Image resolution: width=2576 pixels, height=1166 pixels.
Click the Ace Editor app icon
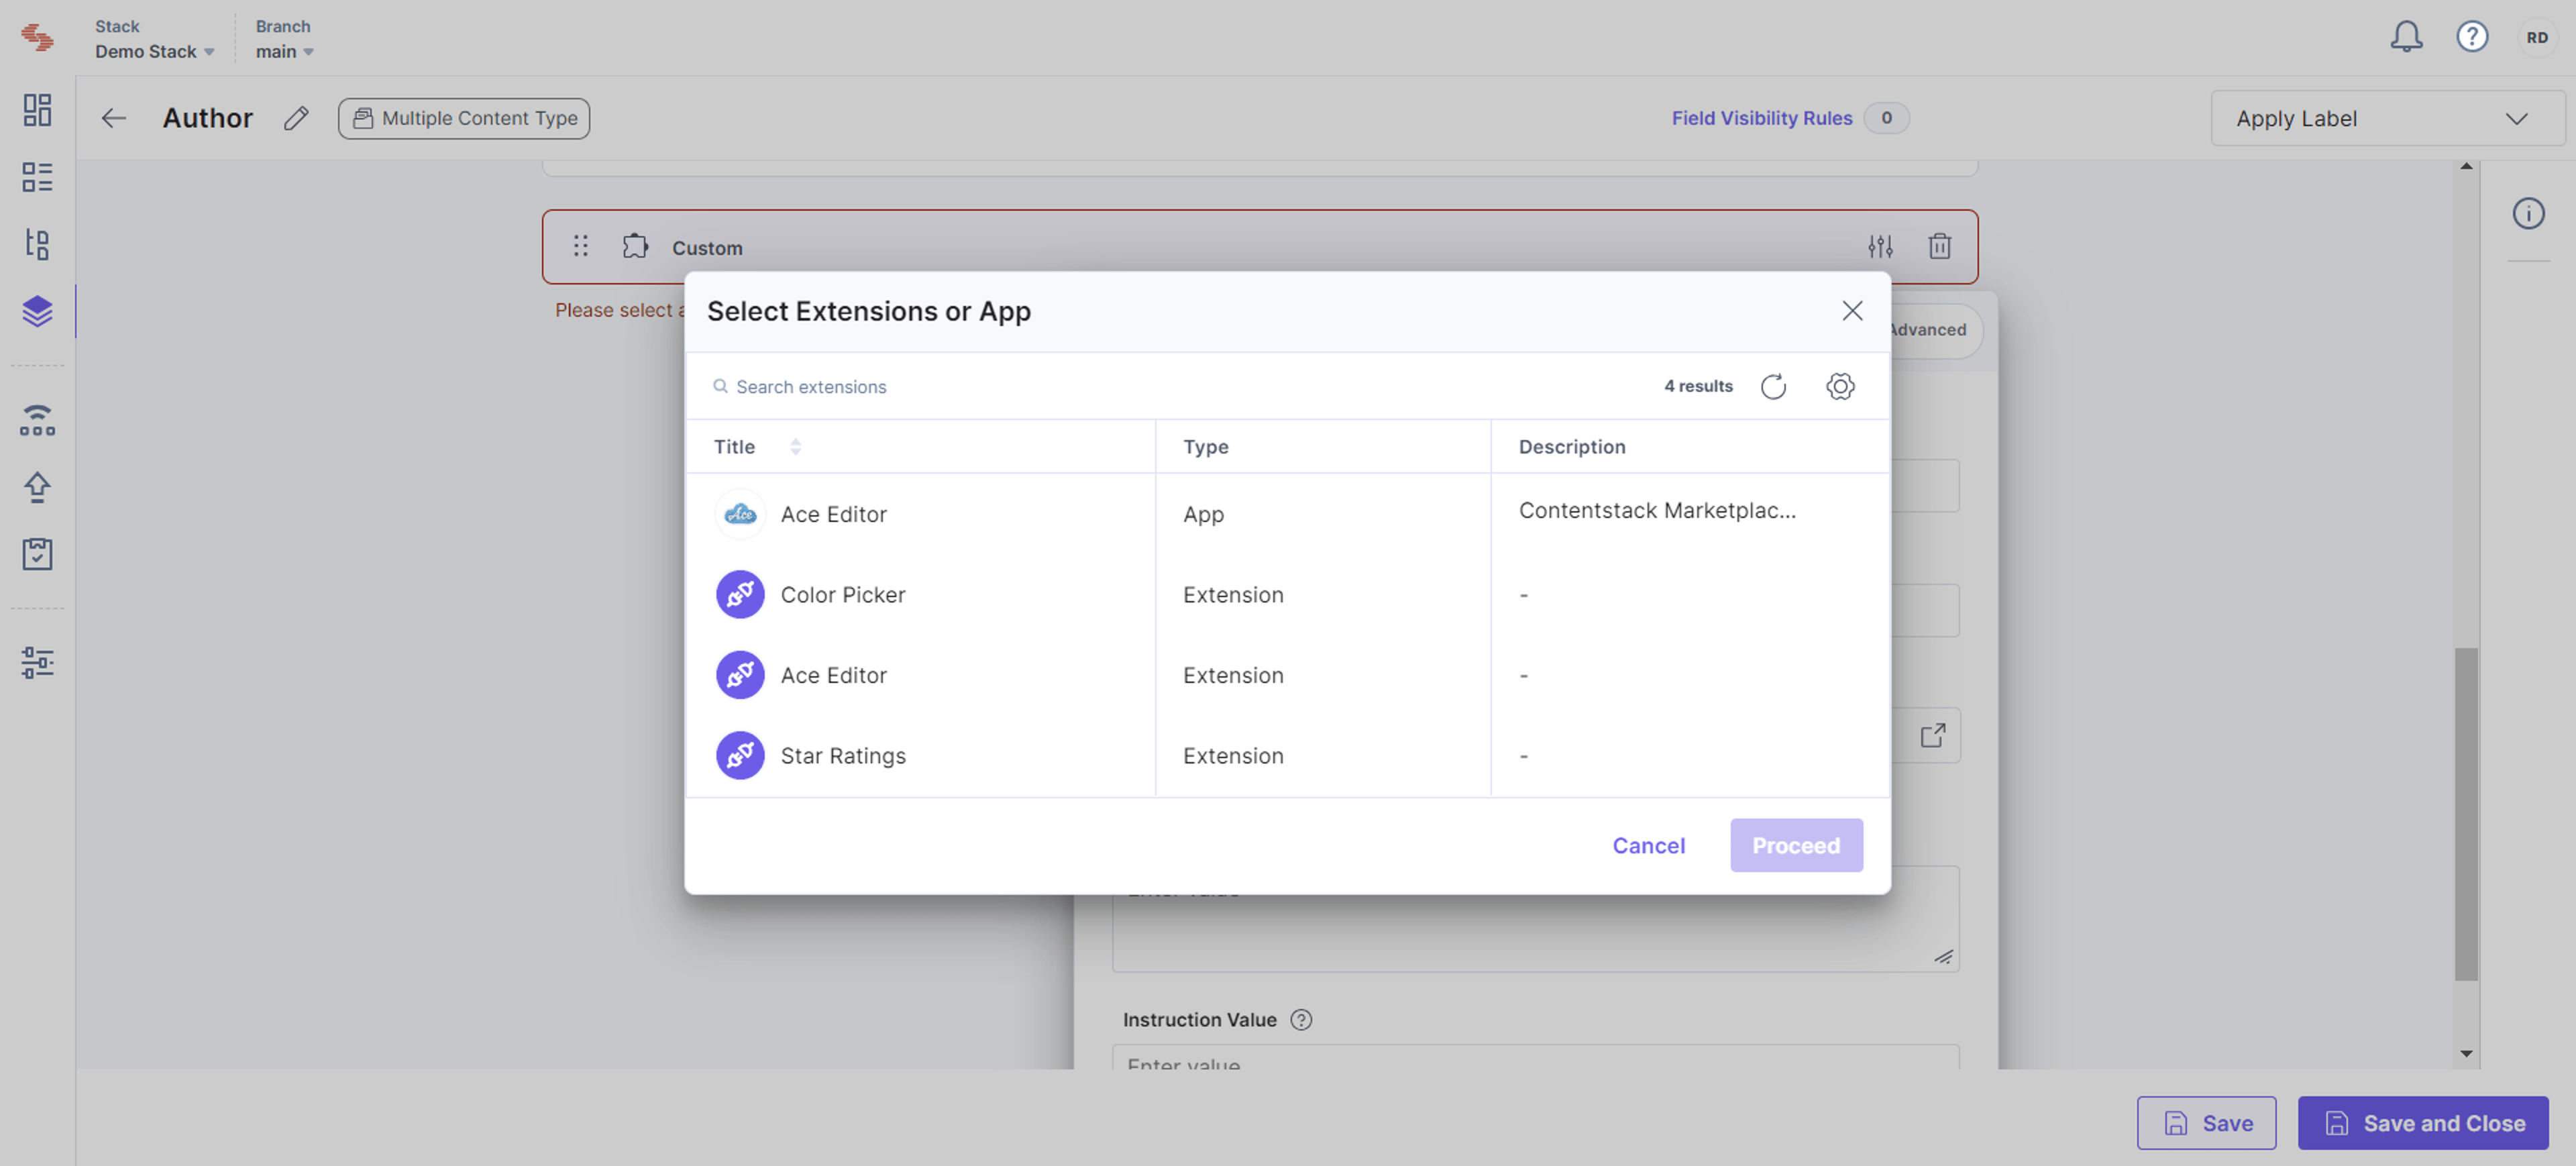pos(740,514)
